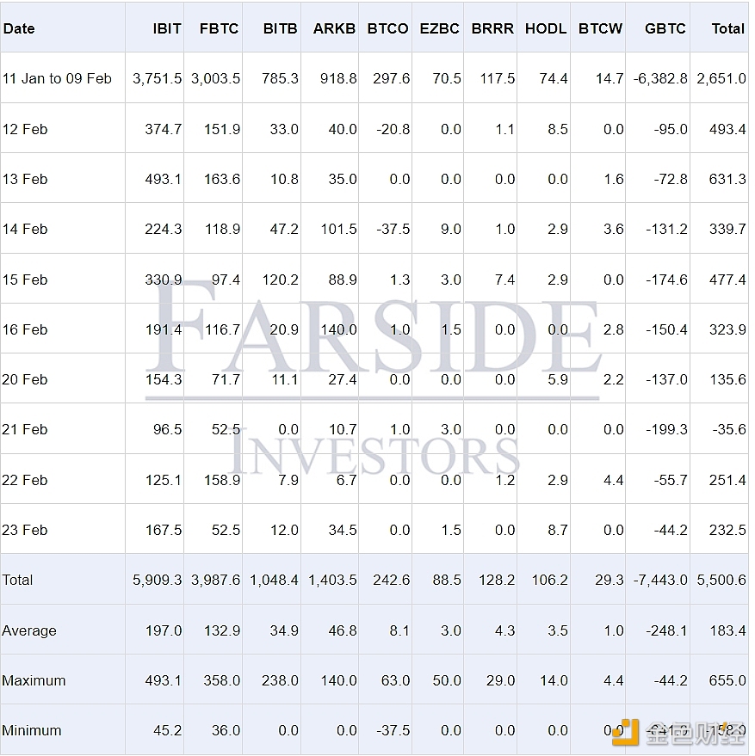Click FBTC value 158.9 for 22 Feb

click(221, 480)
